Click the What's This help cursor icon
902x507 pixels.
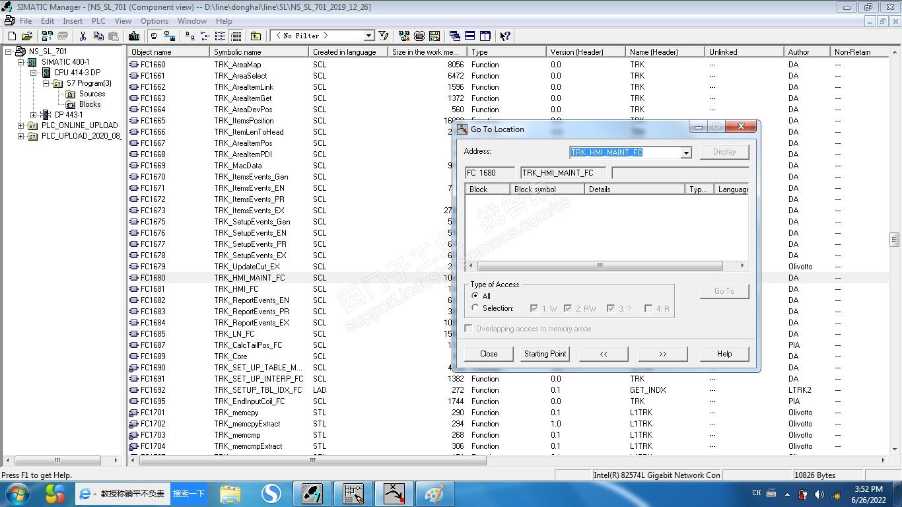click(x=505, y=36)
